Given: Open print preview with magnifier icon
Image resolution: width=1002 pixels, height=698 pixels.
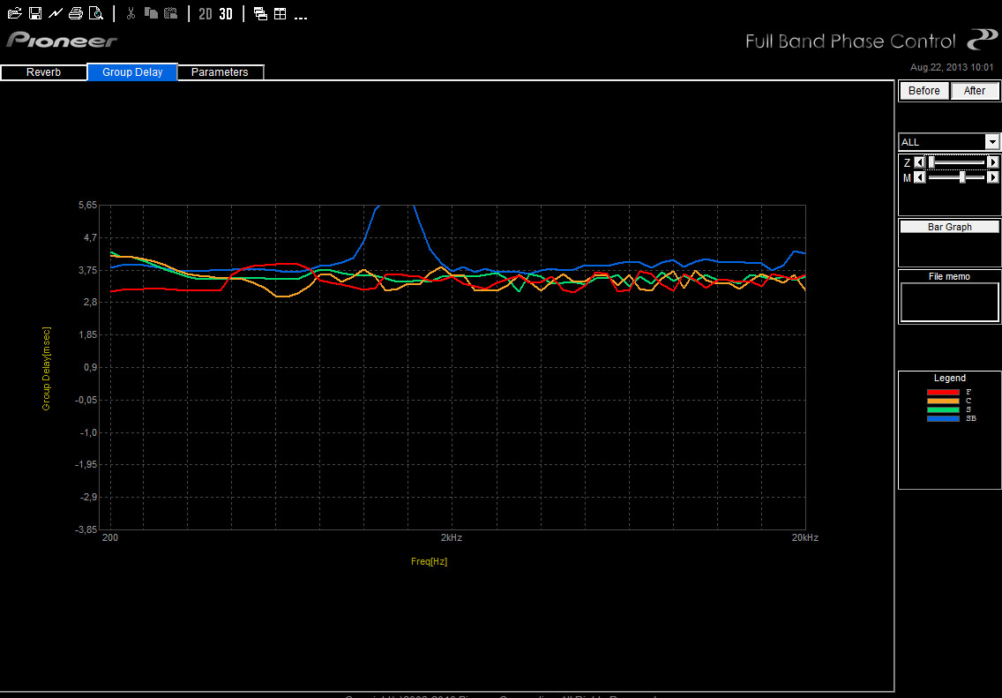Looking at the screenshot, I should point(96,13).
